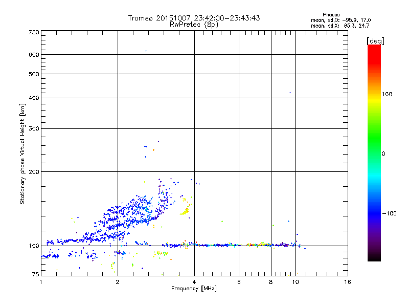Click the '750' y-axis tick label

tap(34, 32)
